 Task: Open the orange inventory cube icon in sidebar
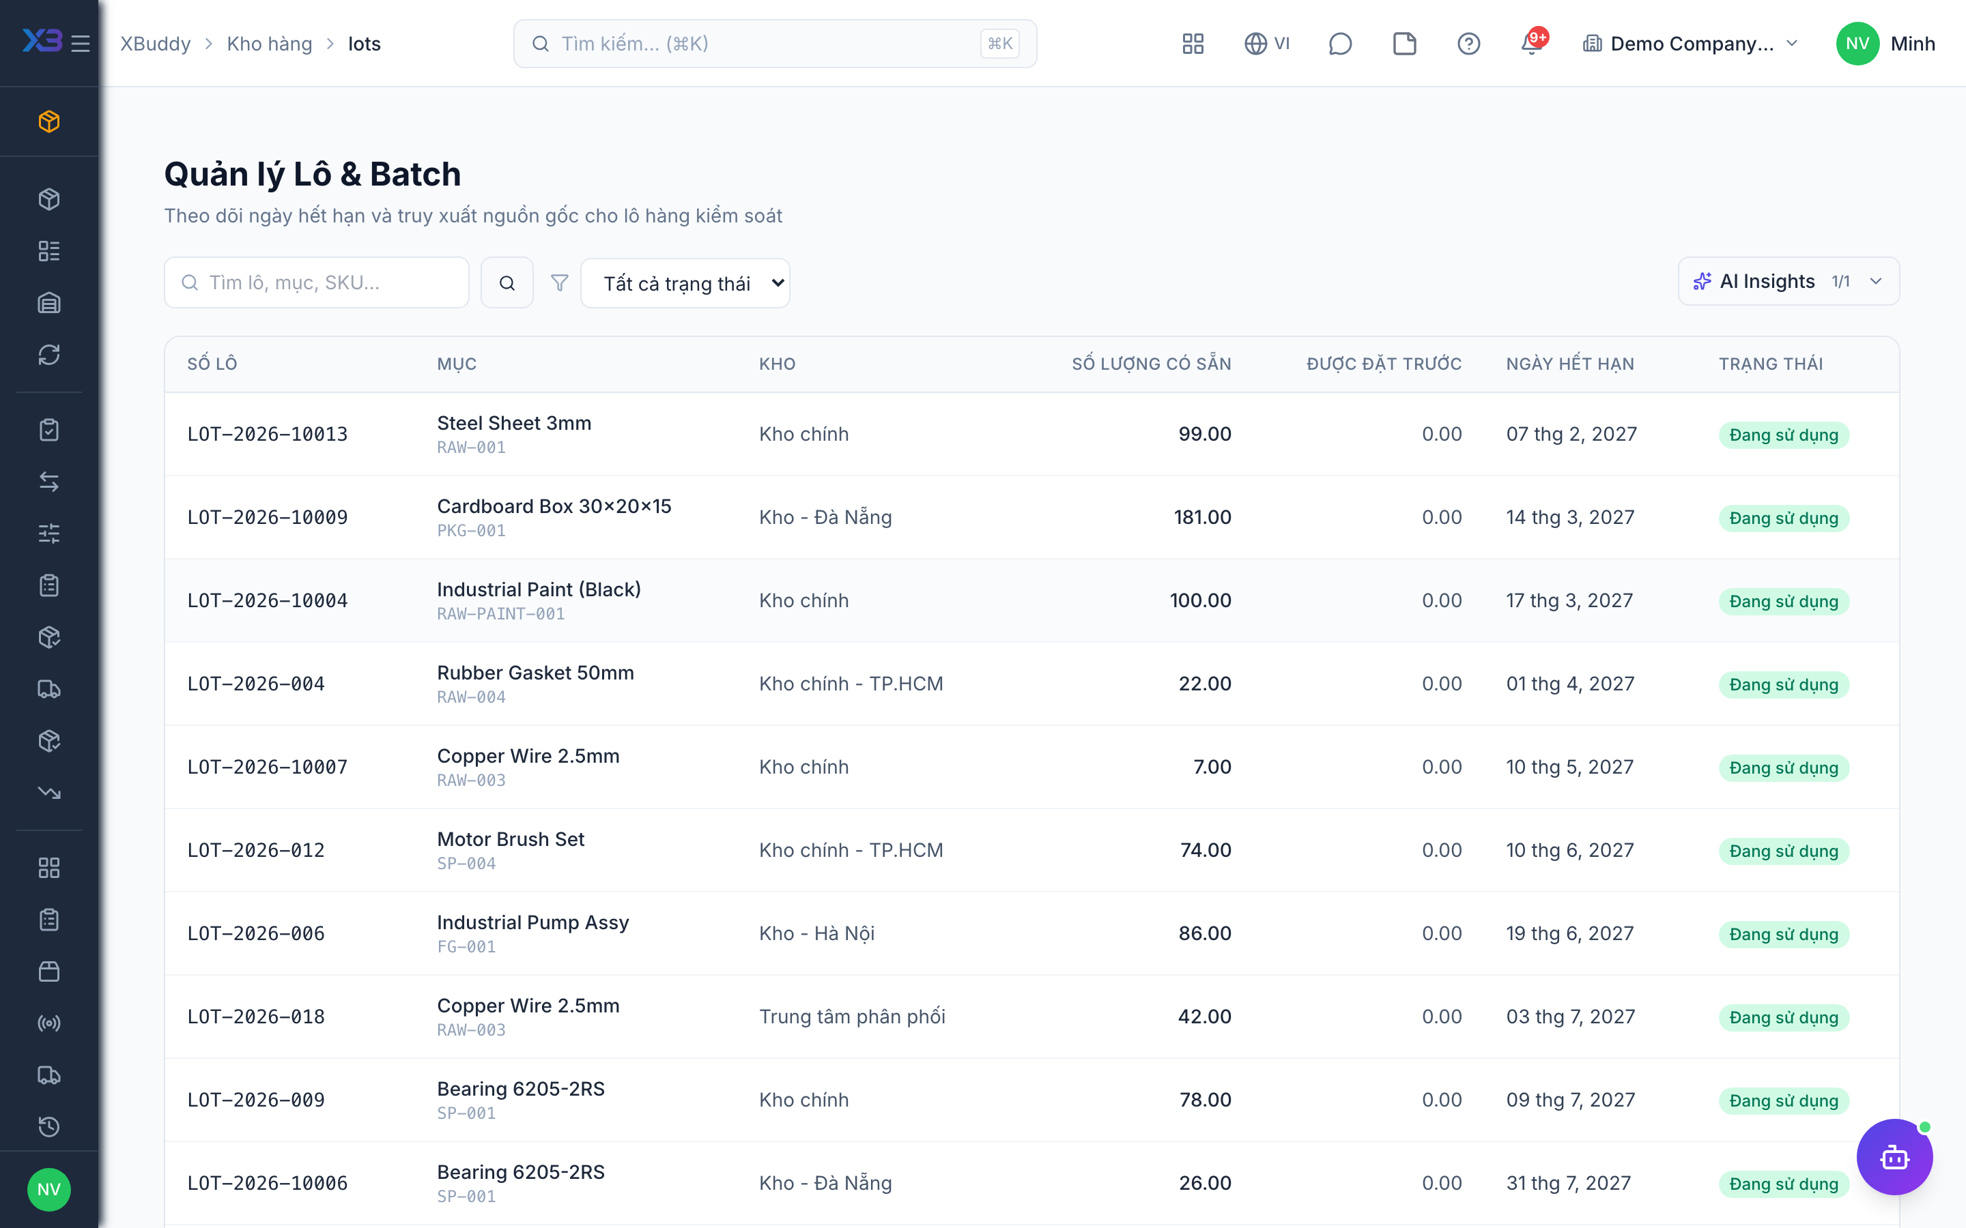[48, 121]
